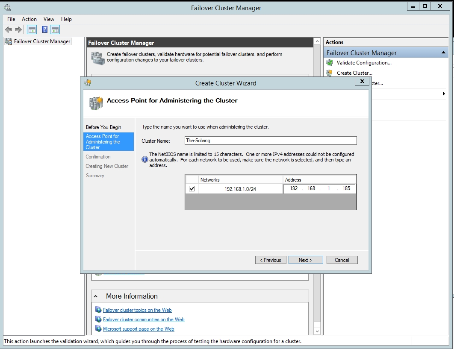454x349 pixels.
Task: Open Failover cluster communities on the Web link
Action: coord(144,320)
